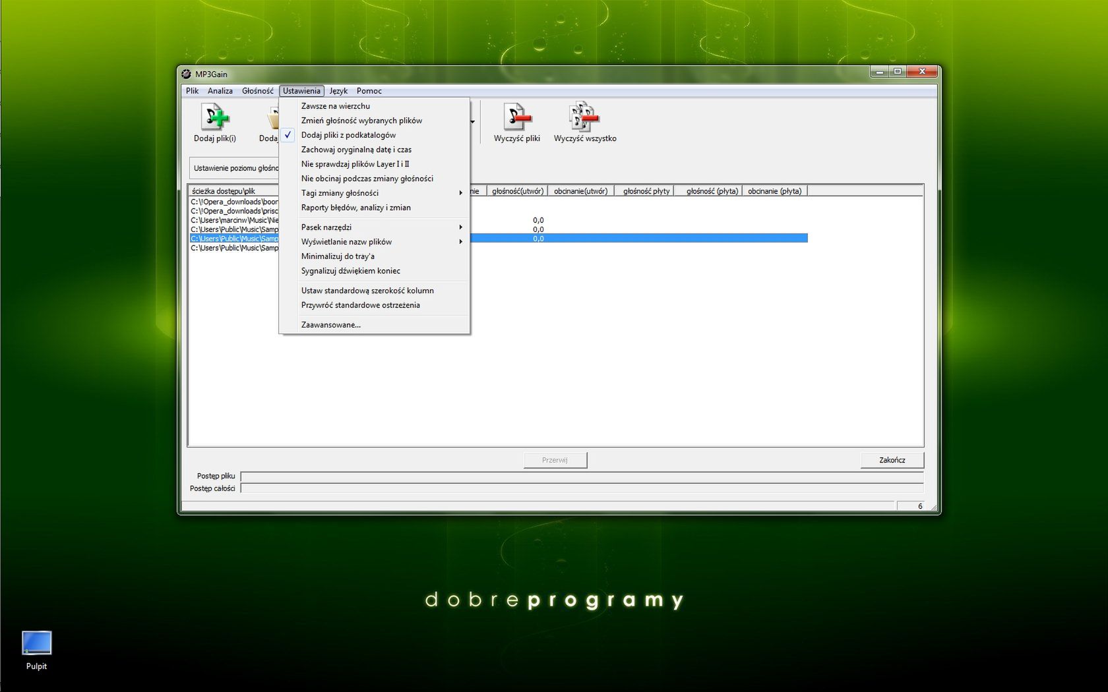
Task: Toggle Zachowaj oryginalną datę i czas
Action: (375, 150)
